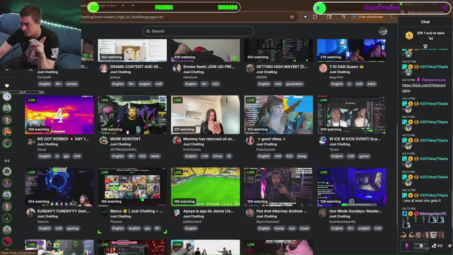
Task: Open xSTR8xSAVAGEx channel avatar
Action: click(x=104, y=141)
